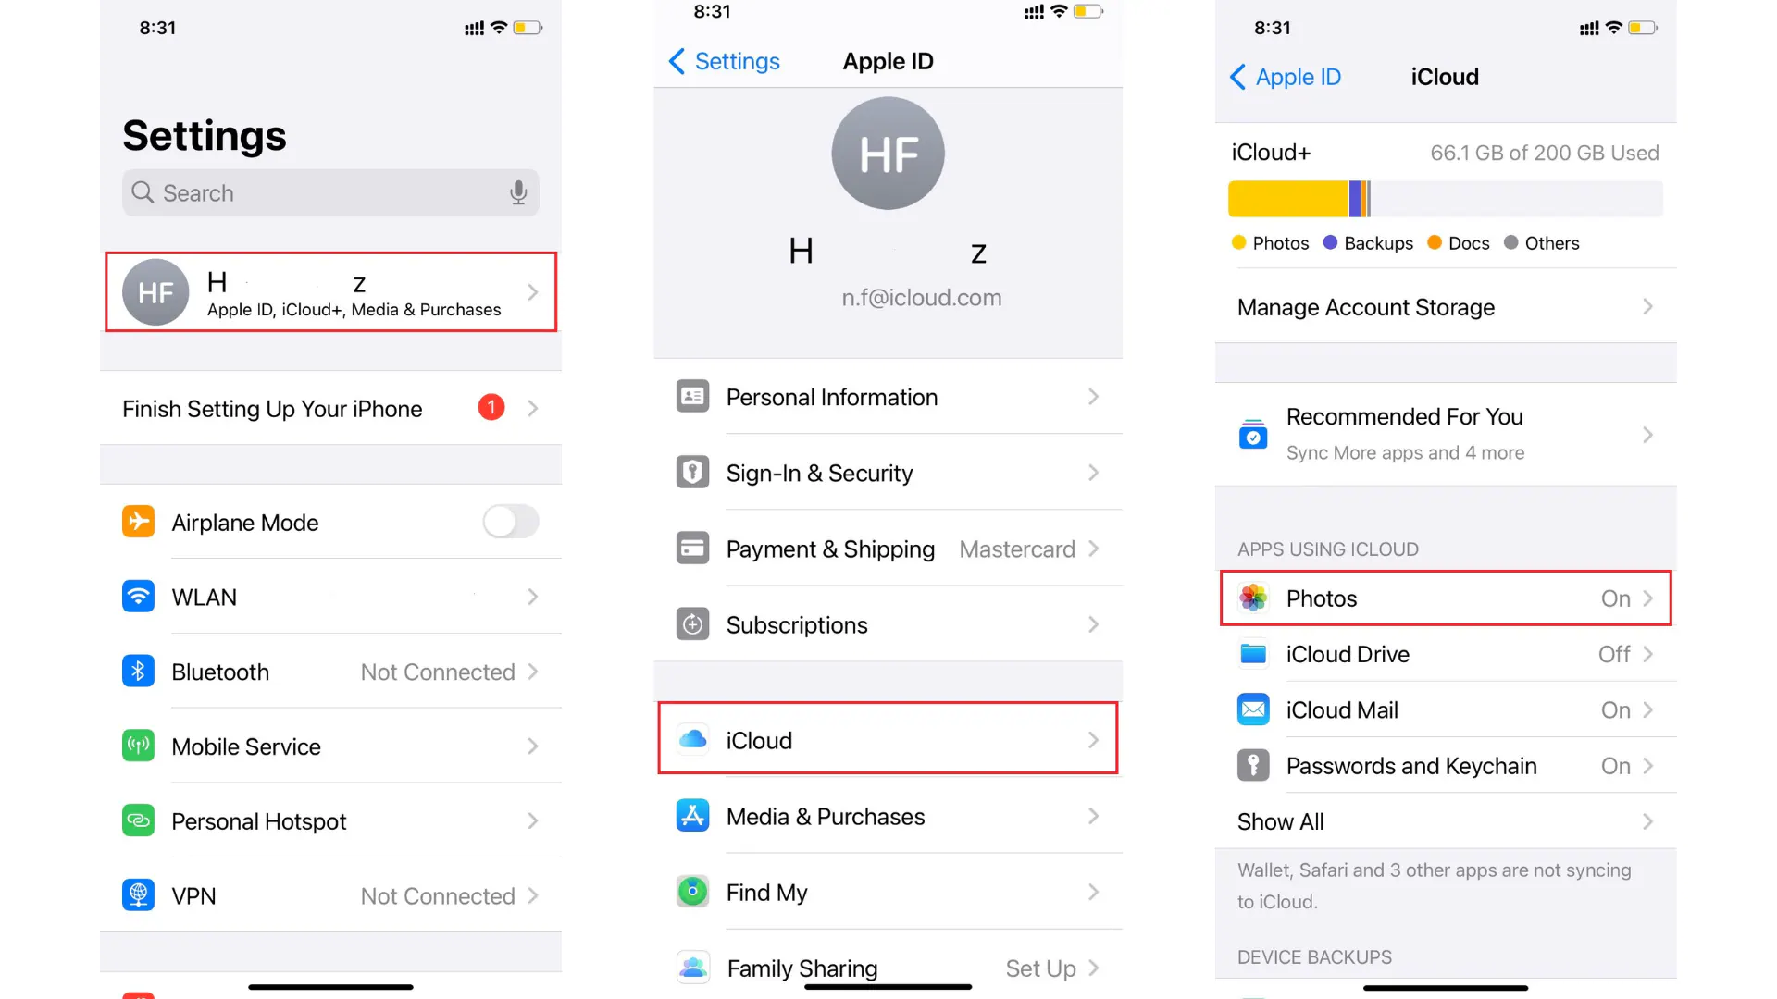Click Recommended For You sync option
The height and width of the screenshot is (999, 1777).
click(1445, 434)
